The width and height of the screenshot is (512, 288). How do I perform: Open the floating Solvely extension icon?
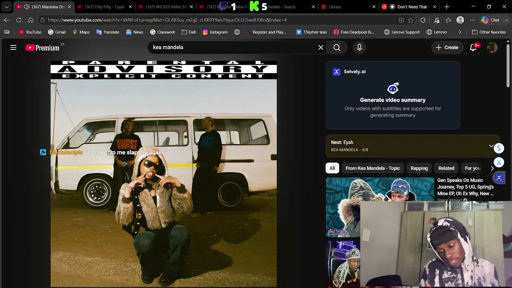point(499,178)
